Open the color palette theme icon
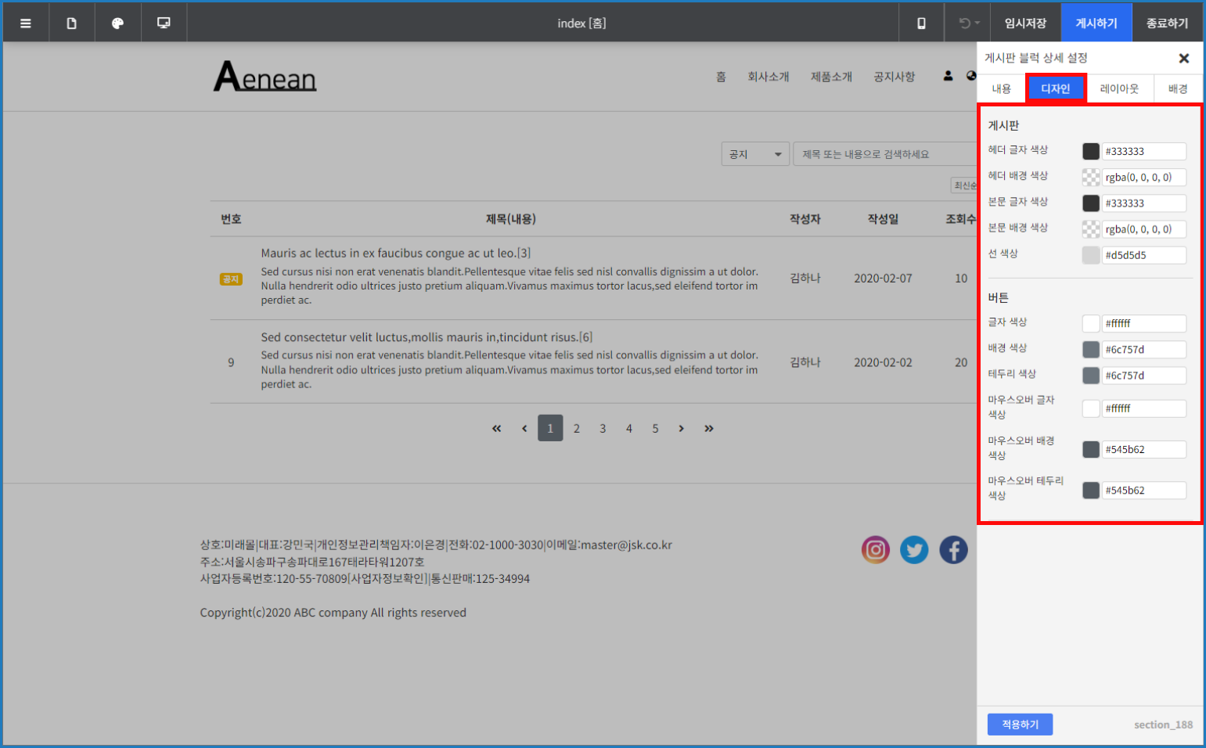The image size is (1206, 748). (x=117, y=23)
